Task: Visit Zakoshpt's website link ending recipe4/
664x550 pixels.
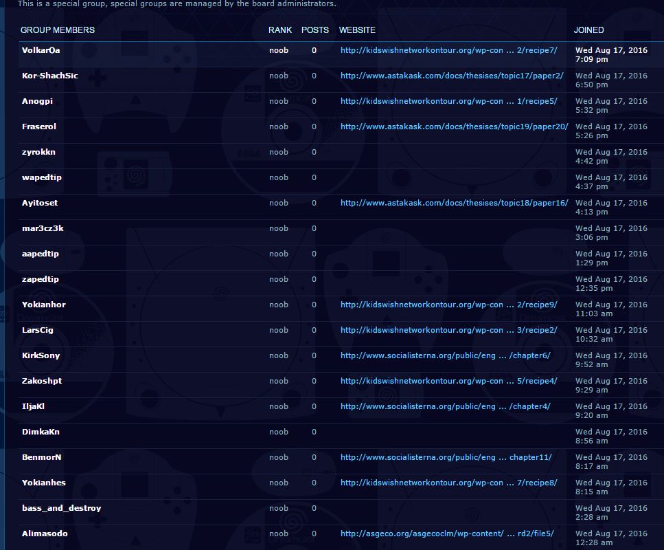Action: (x=449, y=382)
